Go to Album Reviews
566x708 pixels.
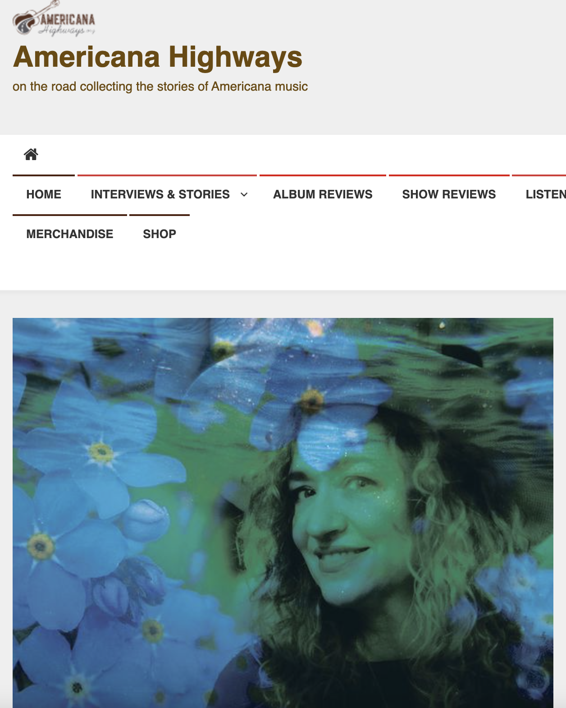click(x=323, y=194)
